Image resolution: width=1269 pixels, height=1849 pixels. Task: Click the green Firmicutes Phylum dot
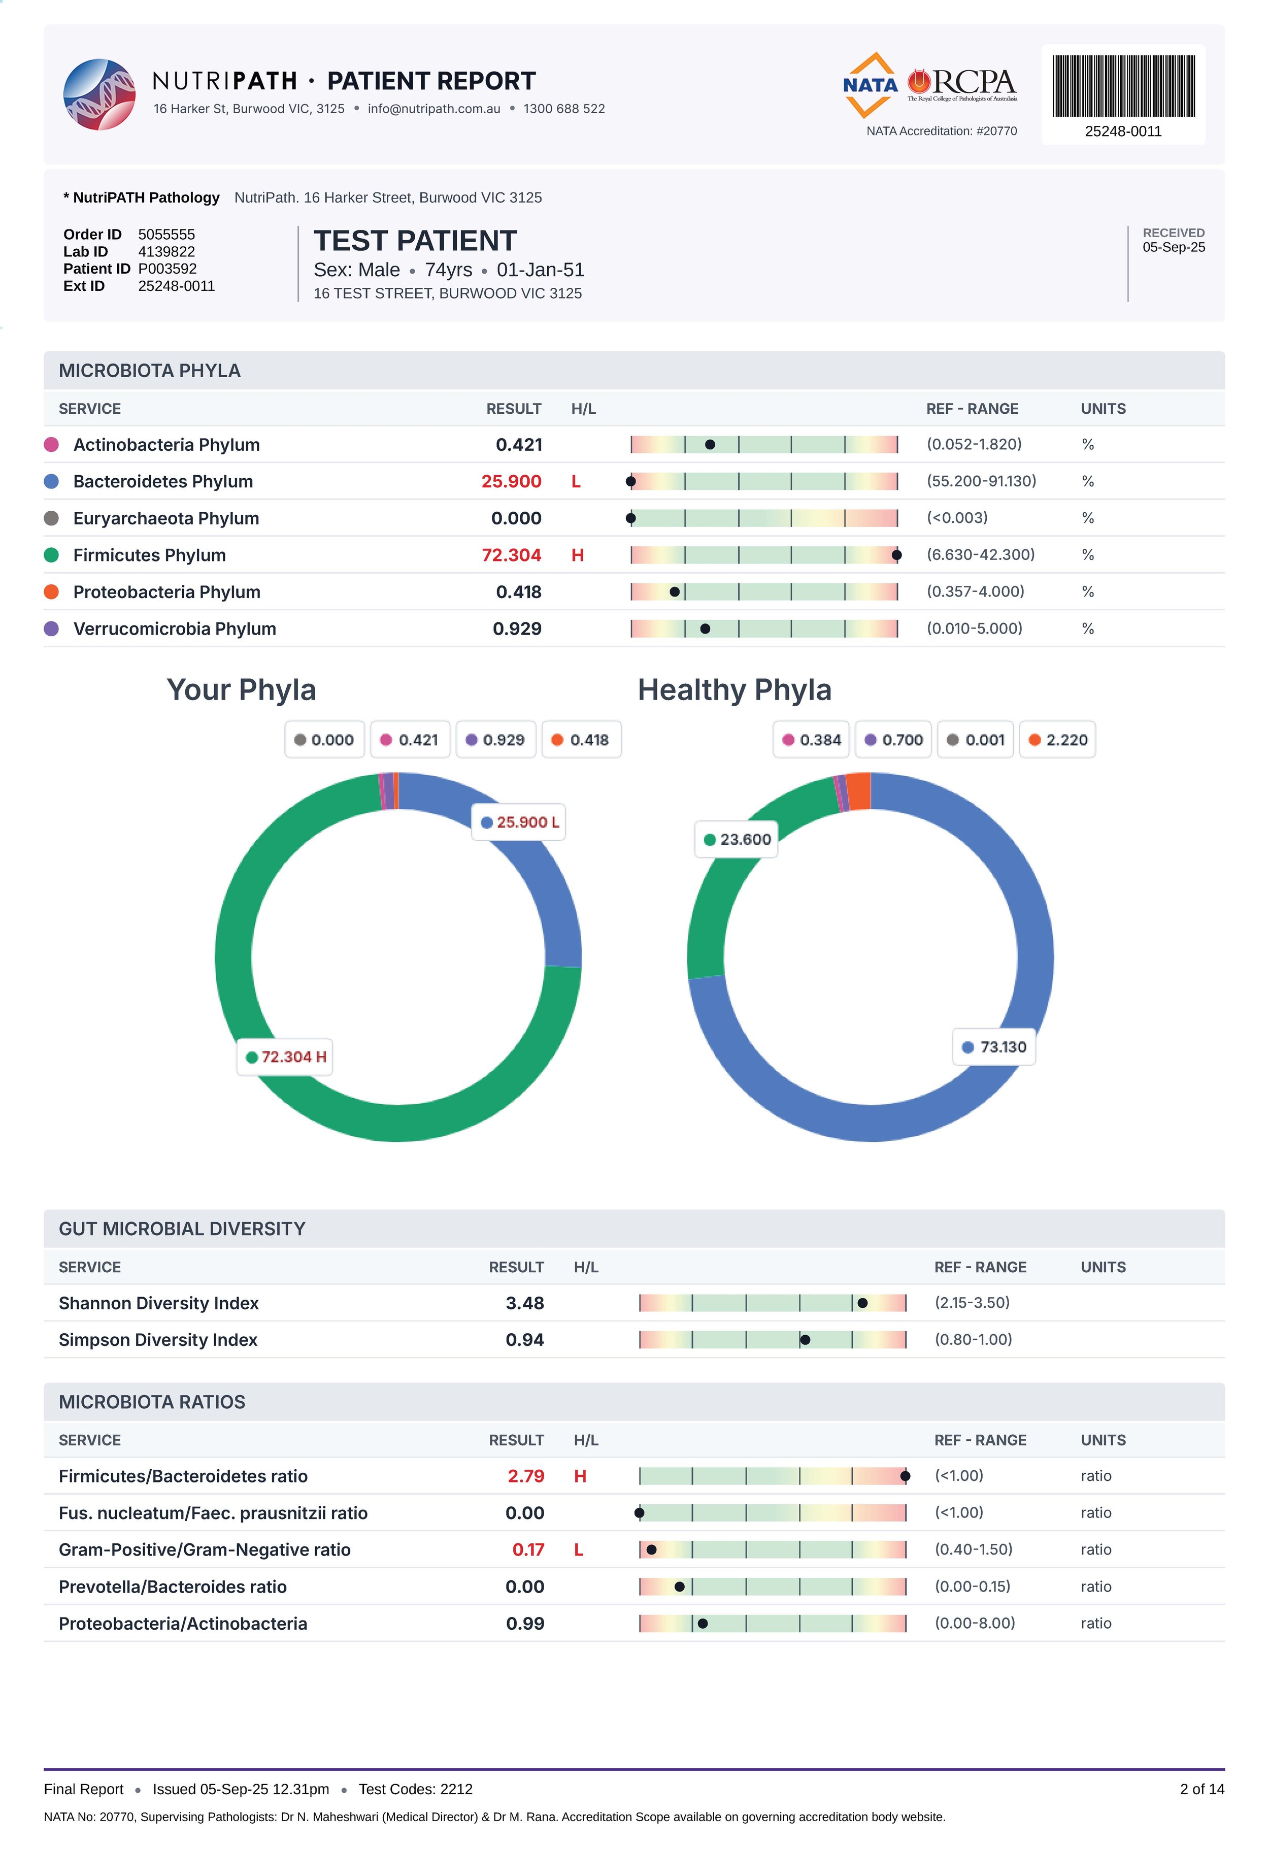[52, 555]
